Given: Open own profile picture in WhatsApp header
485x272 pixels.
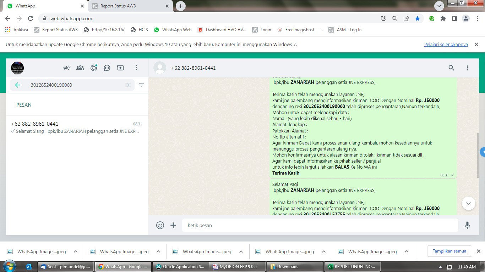Looking at the screenshot, I should (x=17, y=68).
